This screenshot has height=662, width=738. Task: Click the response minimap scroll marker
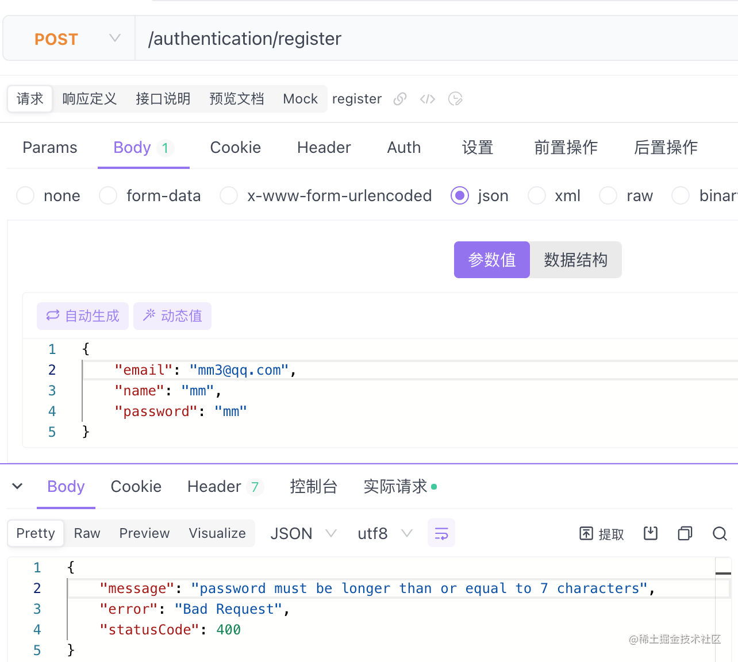[723, 574]
